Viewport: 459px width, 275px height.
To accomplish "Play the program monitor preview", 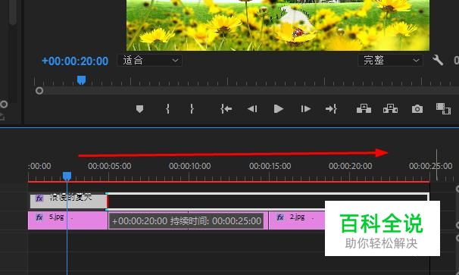I will click(279, 109).
